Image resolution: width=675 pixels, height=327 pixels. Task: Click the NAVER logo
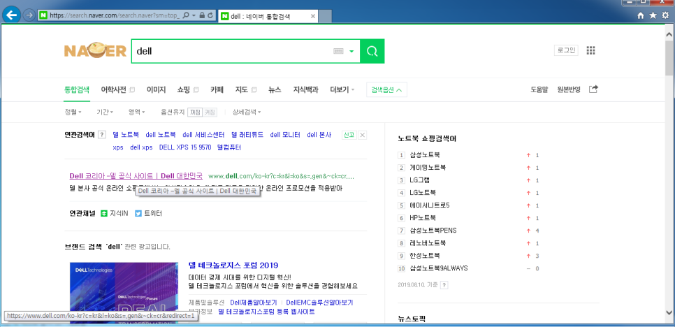pyautogui.click(x=95, y=51)
